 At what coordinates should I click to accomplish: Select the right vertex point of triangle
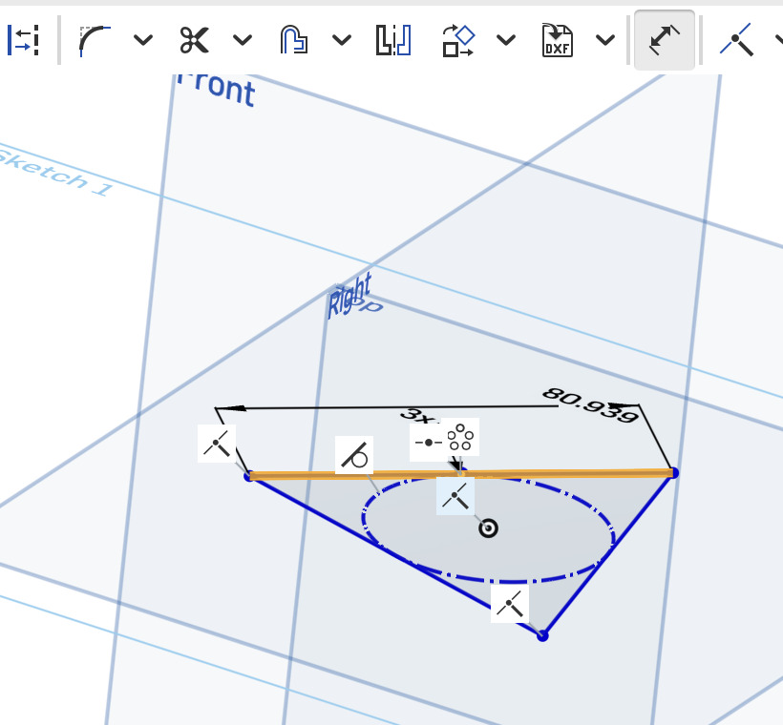pos(674,472)
